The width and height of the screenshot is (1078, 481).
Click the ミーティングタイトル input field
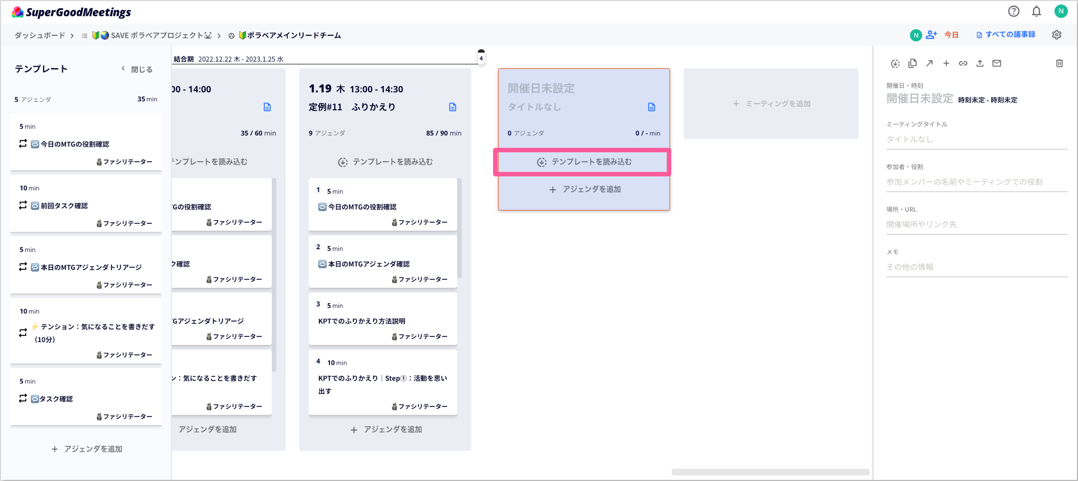[976, 139]
